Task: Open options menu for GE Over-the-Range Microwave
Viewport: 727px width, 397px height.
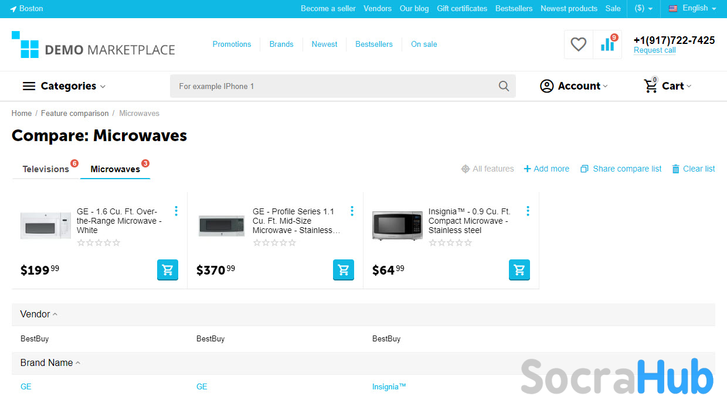Action: 176,211
